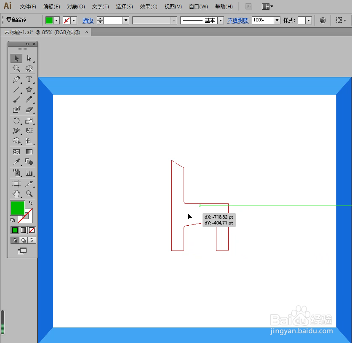Screen dimensions: 352x343
Task: Set paint to None mode
Action: 32,230
